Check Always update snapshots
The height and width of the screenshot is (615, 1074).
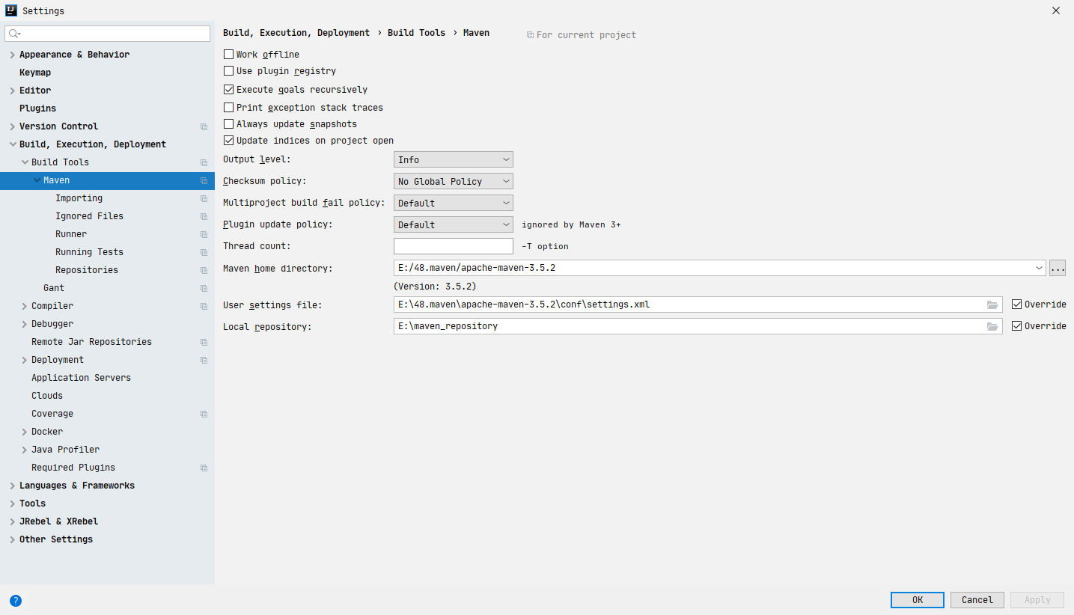point(229,124)
